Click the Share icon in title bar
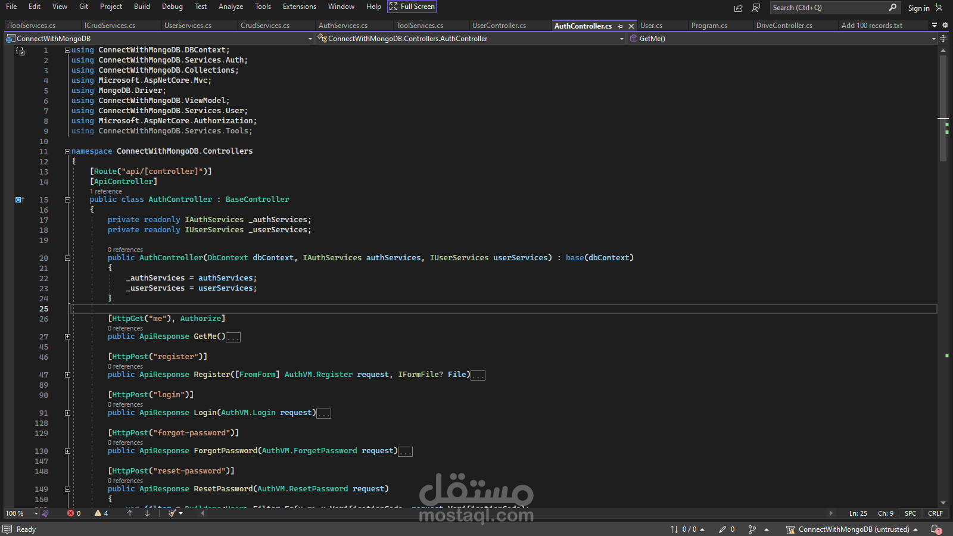The width and height of the screenshot is (953, 536). [739, 8]
